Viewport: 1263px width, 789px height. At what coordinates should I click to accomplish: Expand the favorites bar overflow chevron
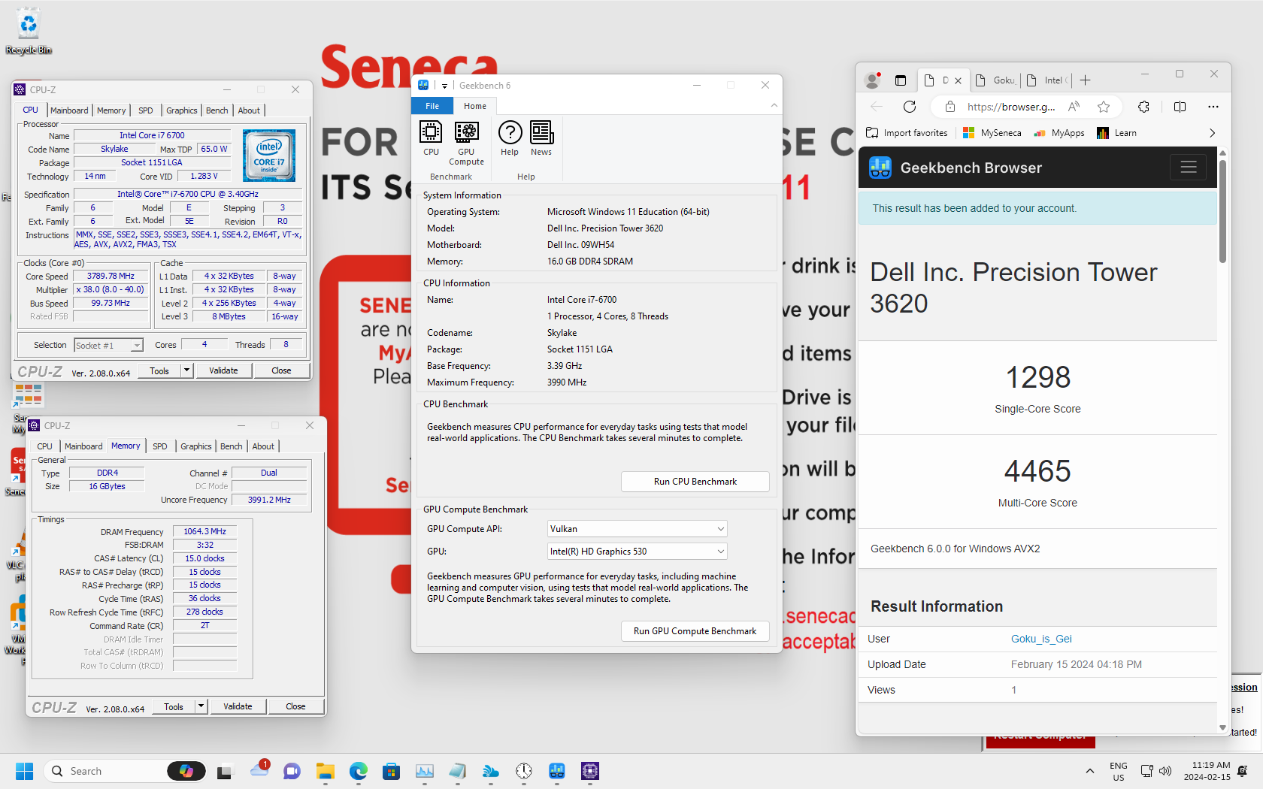coord(1212,133)
